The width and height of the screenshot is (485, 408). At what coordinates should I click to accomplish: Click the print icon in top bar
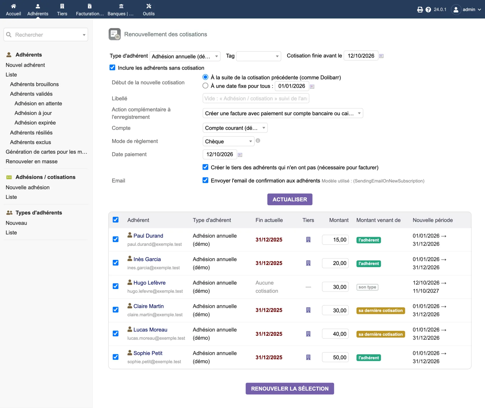(420, 10)
